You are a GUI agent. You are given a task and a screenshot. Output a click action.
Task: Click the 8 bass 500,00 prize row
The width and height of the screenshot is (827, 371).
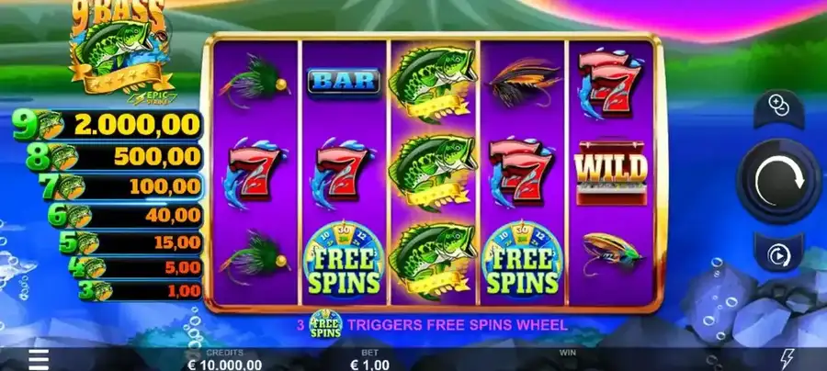click(x=114, y=156)
